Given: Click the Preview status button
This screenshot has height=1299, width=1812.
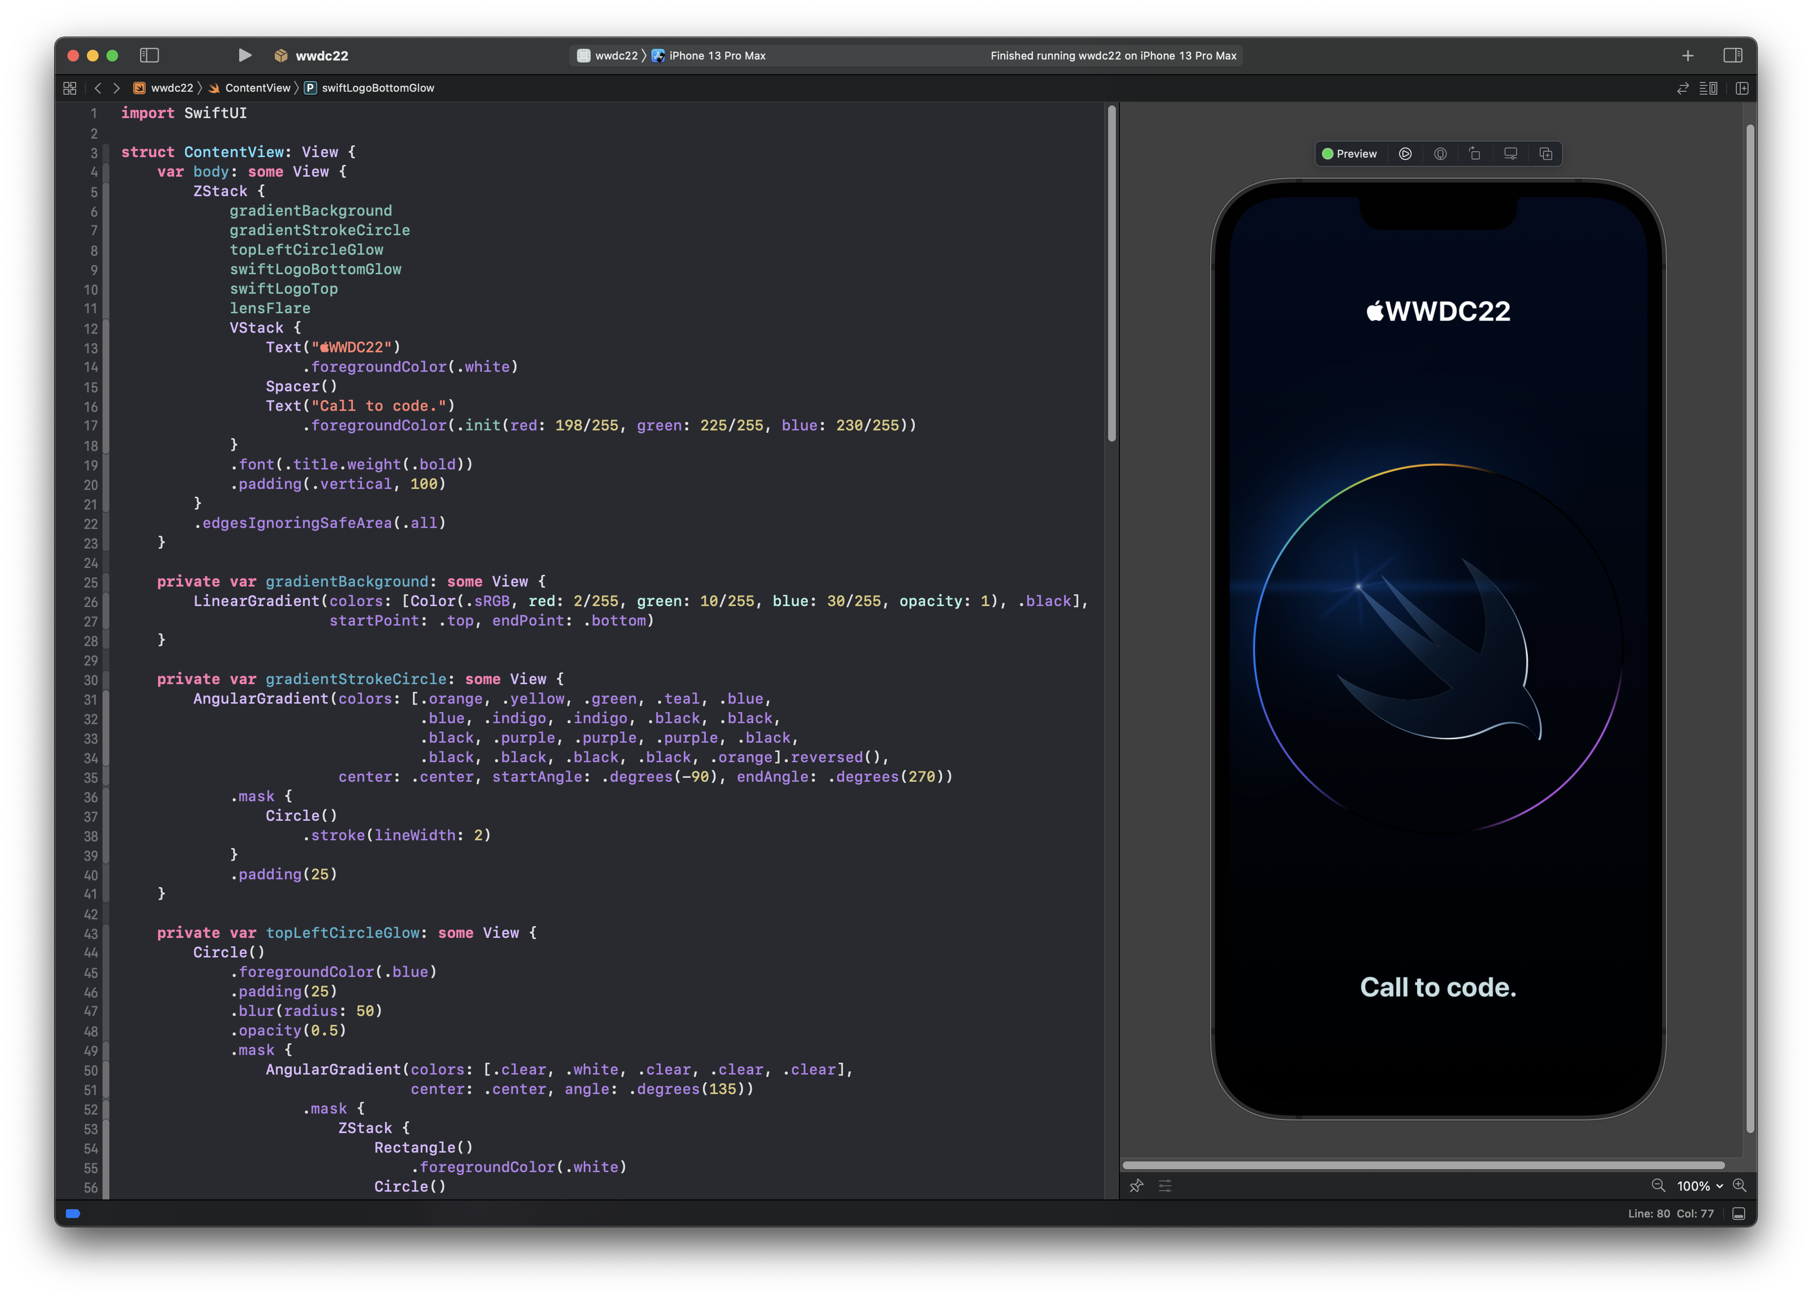Looking at the screenshot, I should point(1349,153).
